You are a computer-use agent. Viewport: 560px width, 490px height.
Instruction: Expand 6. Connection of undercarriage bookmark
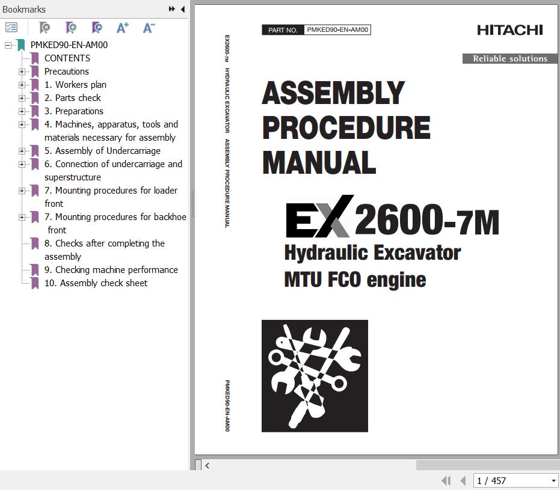(x=22, y=164)
